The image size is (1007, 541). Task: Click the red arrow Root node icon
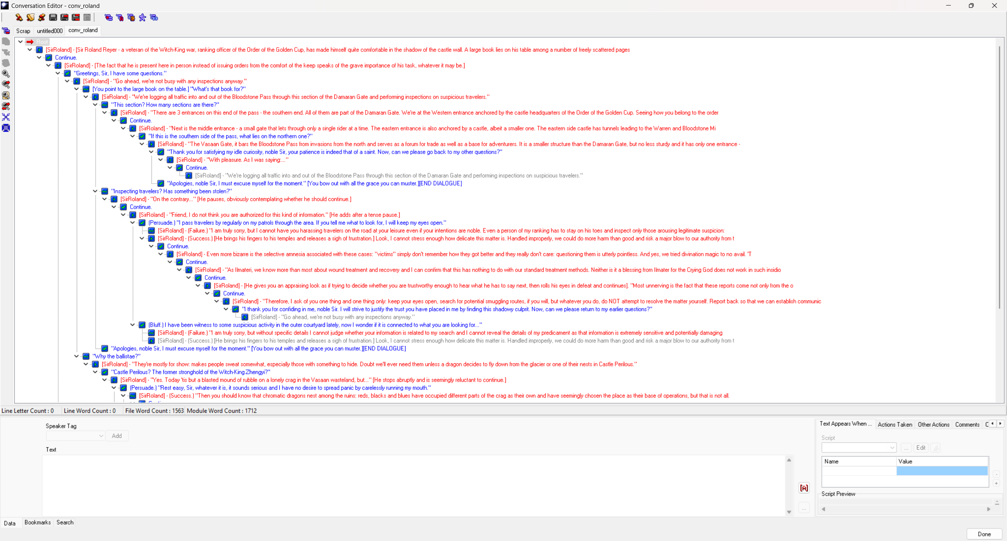[x=30, y=42]
